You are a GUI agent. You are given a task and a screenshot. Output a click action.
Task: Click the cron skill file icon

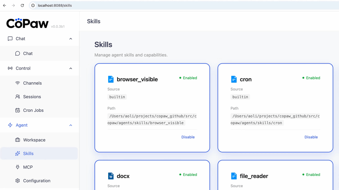click(x=234, y=79)
